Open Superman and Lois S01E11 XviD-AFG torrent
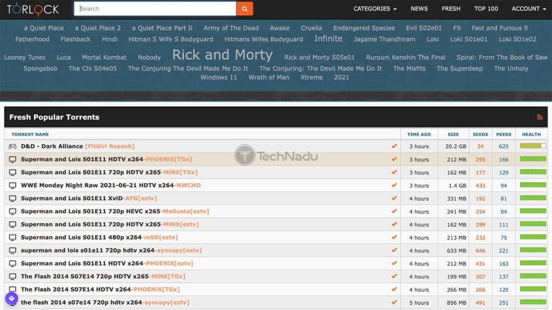552x310 pixels. 89,198
